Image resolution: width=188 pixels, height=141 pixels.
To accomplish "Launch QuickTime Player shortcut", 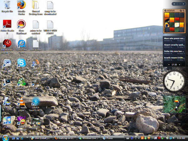I will 21,47.
